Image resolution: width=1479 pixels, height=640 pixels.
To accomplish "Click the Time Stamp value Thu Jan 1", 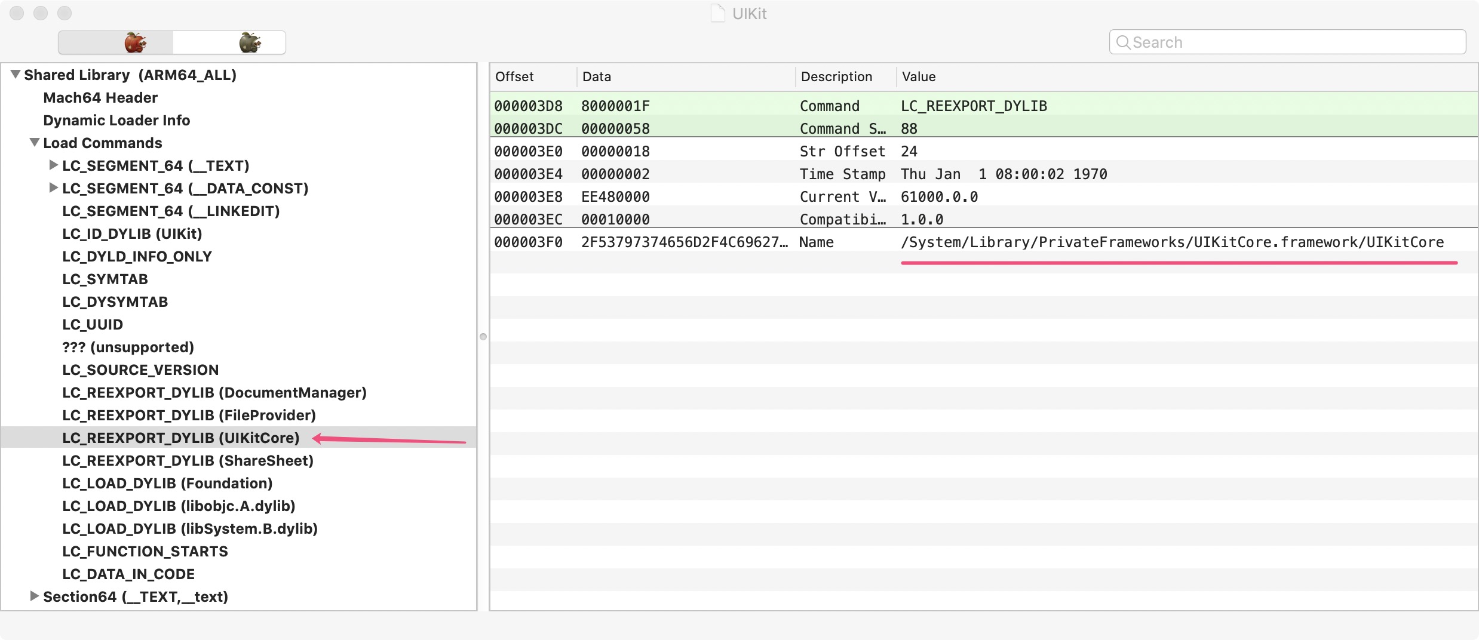I will [x=1004, y=174].
